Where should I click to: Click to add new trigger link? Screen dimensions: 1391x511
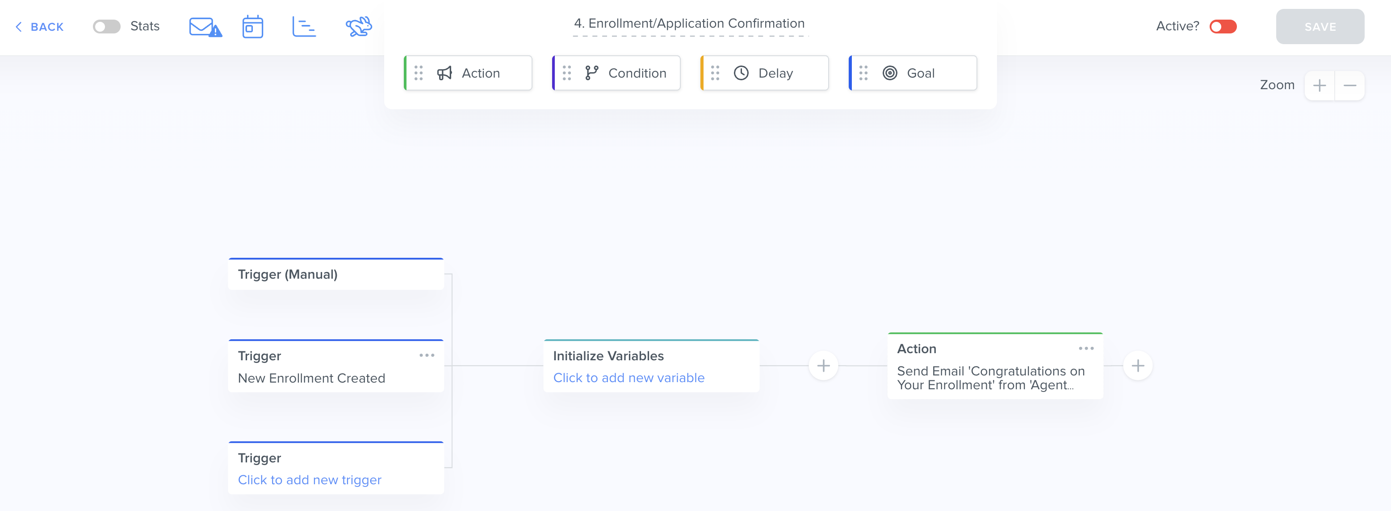[310, 480]
